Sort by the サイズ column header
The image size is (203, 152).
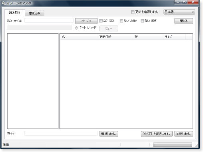click(174, 37)
